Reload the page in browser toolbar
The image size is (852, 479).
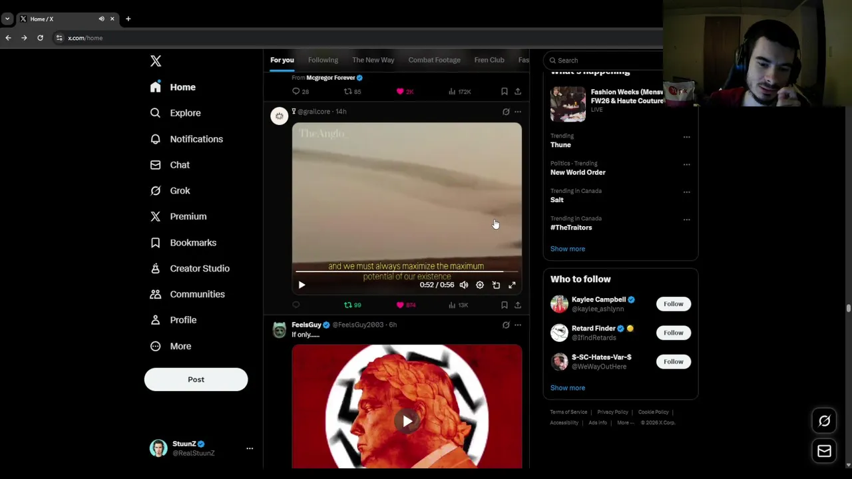[40, 38]
